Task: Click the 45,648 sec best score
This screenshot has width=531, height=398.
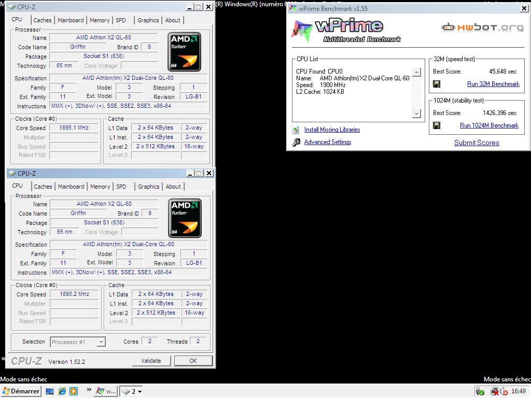Action: coord(503,72)
